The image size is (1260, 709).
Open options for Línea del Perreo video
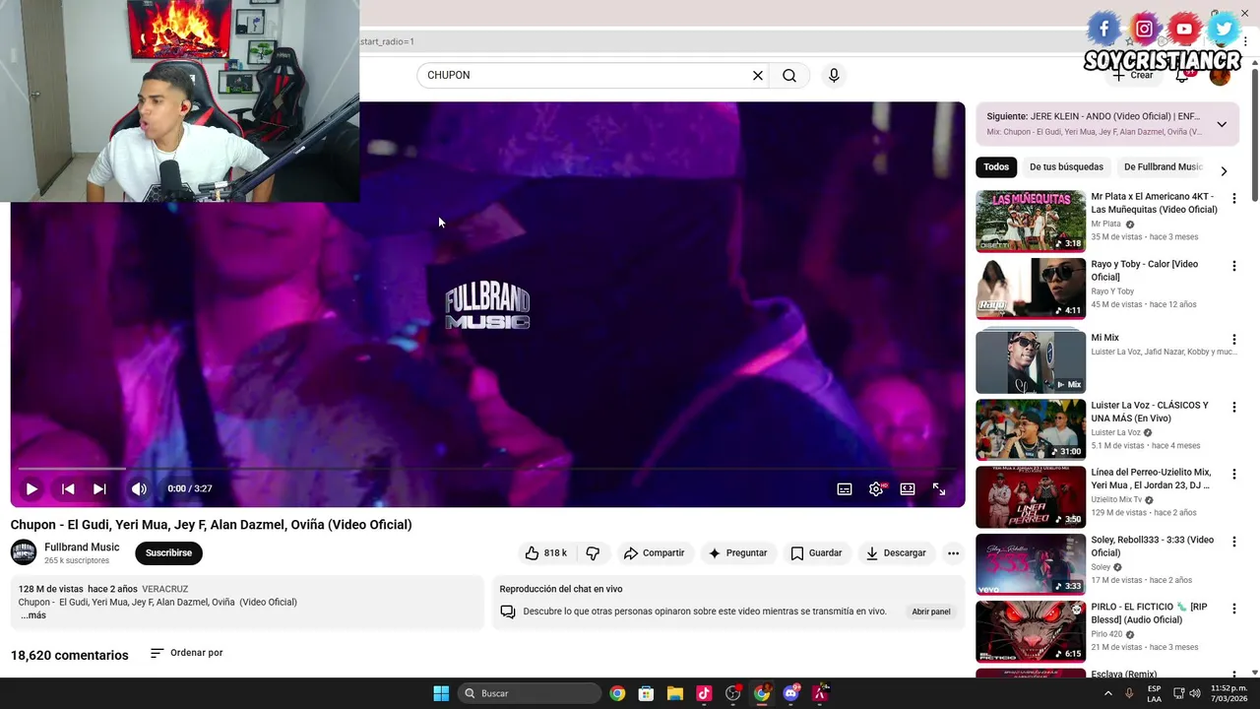1233,474
